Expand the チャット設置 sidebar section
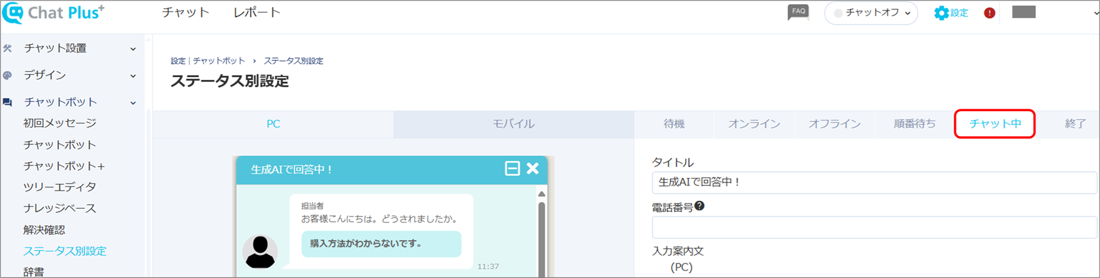The width and height of the screenshot is (1100, 278). point(133,49)
